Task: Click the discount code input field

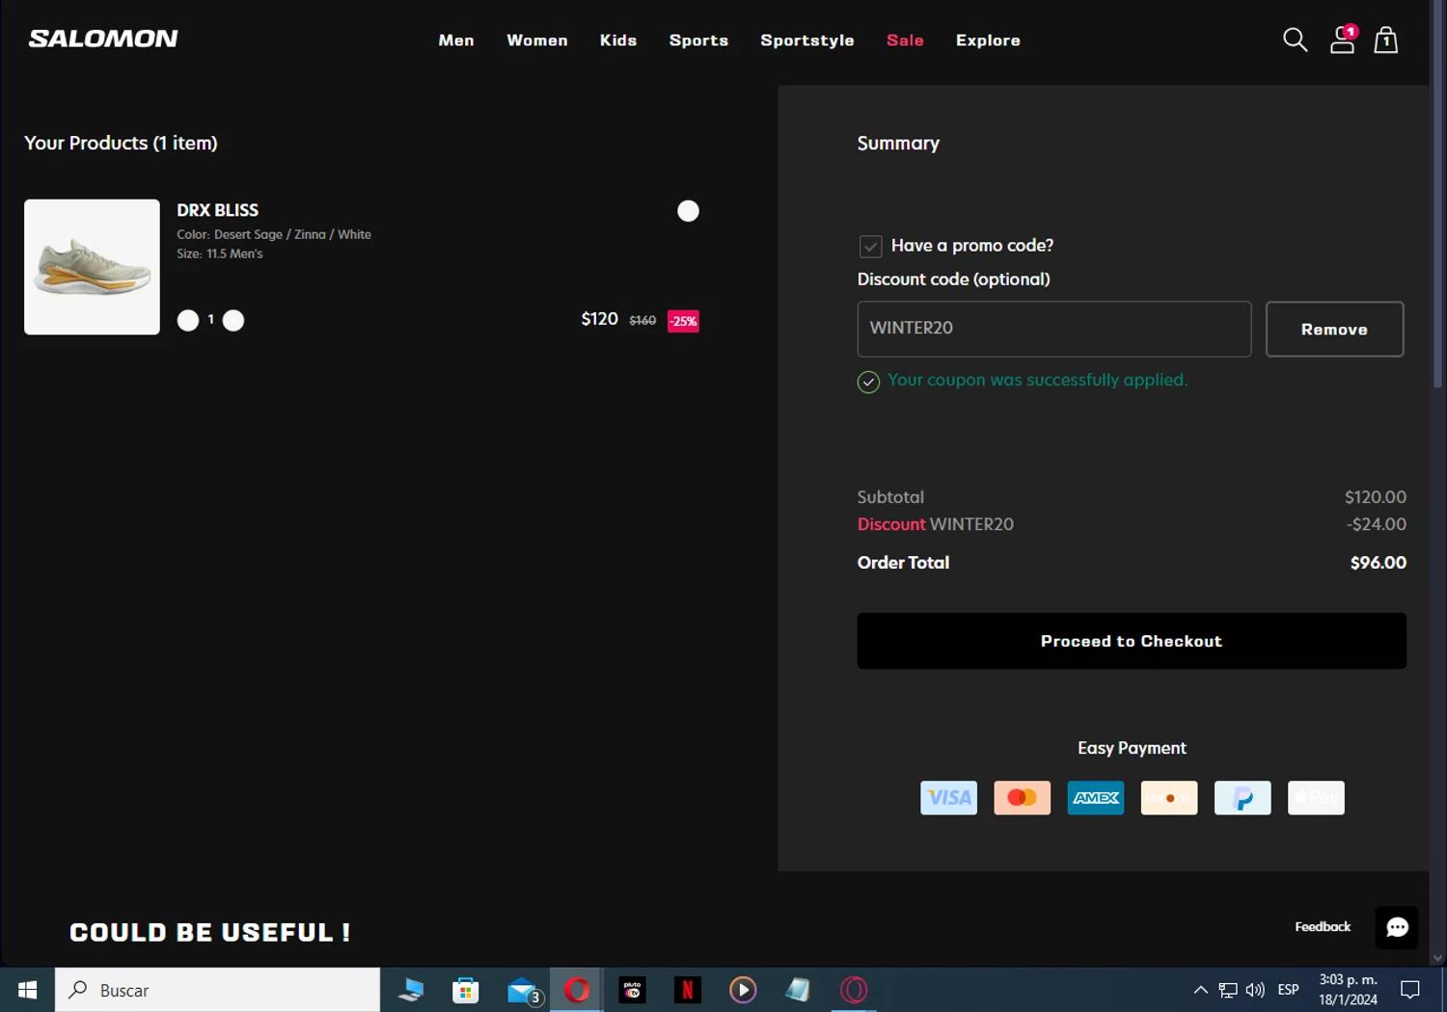Action: point(1054,330)
